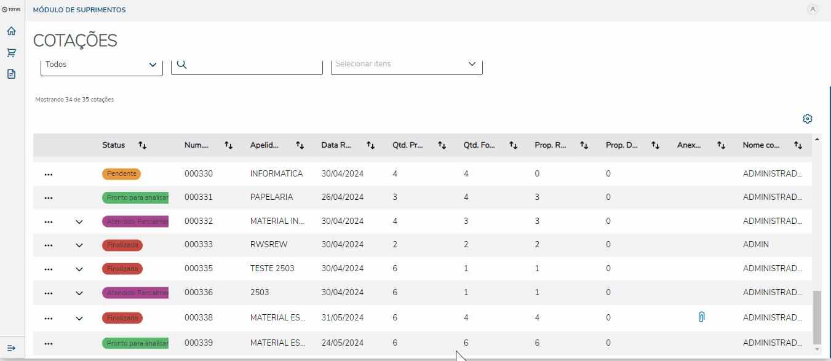Open the document icon in sidebar
This screenshot has width=831, height=361.
(11, 74)
